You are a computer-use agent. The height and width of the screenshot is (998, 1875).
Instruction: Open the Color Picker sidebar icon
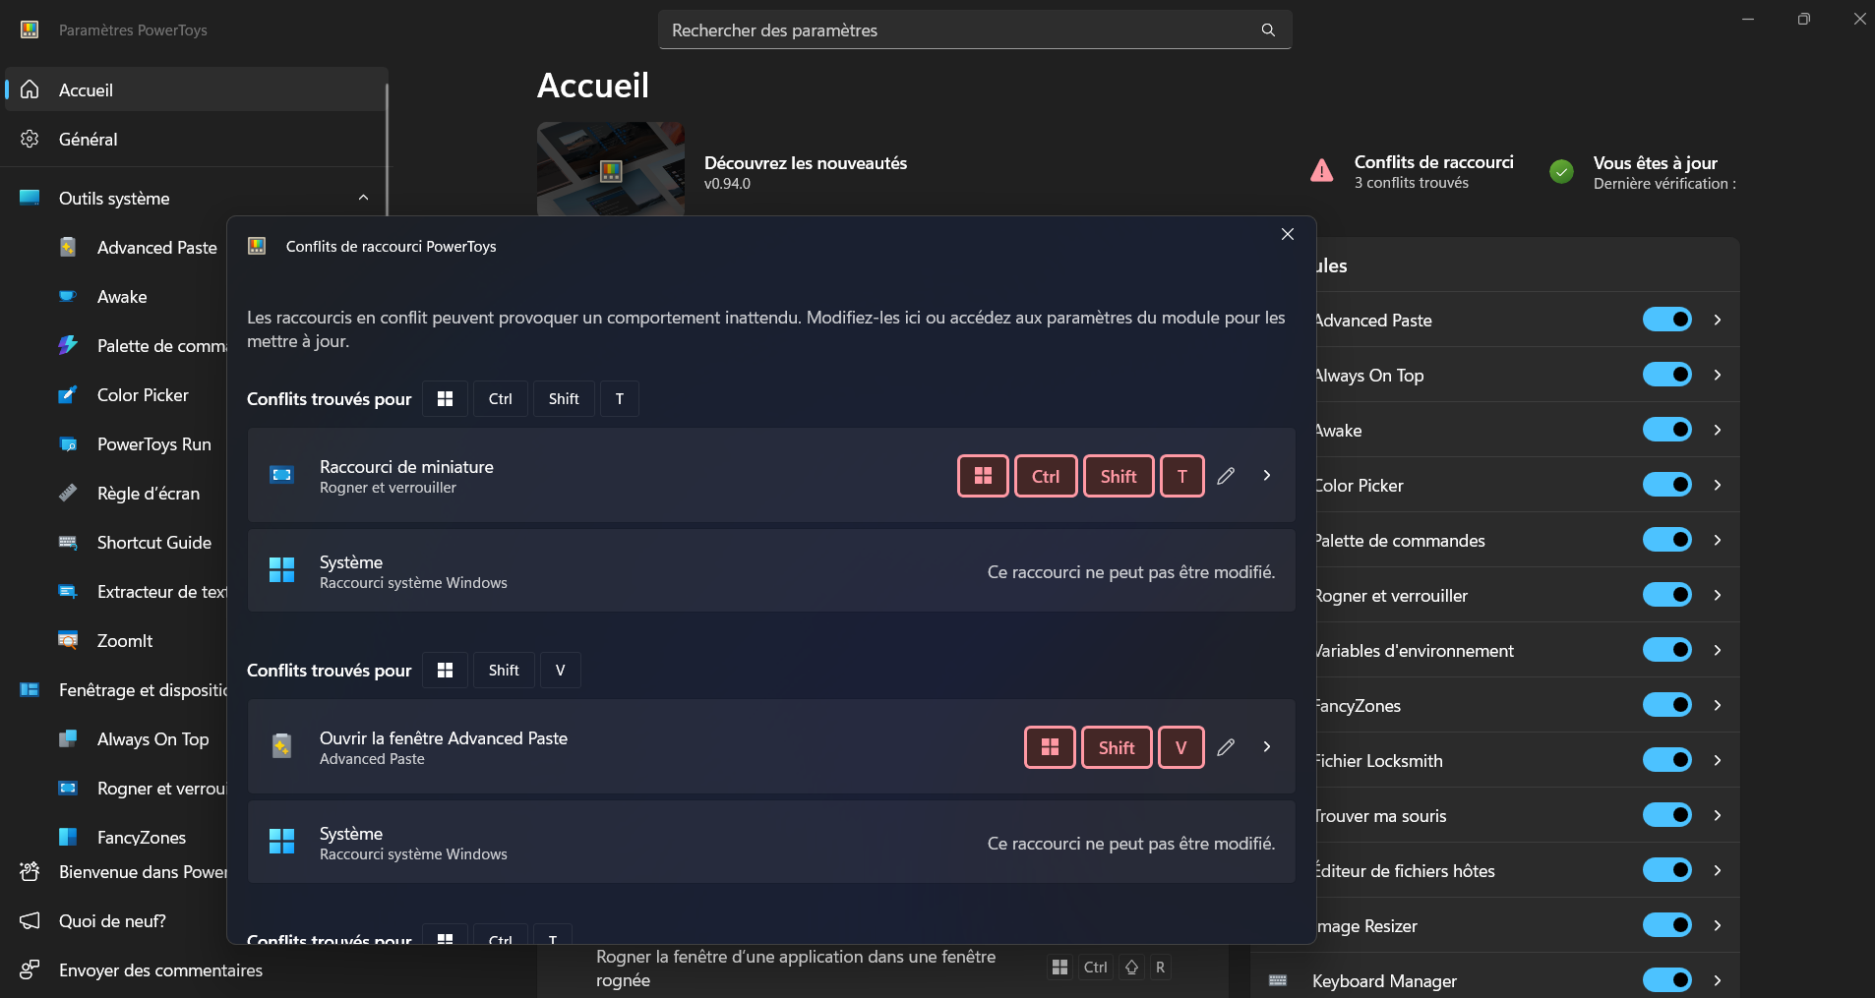[68, 395]
